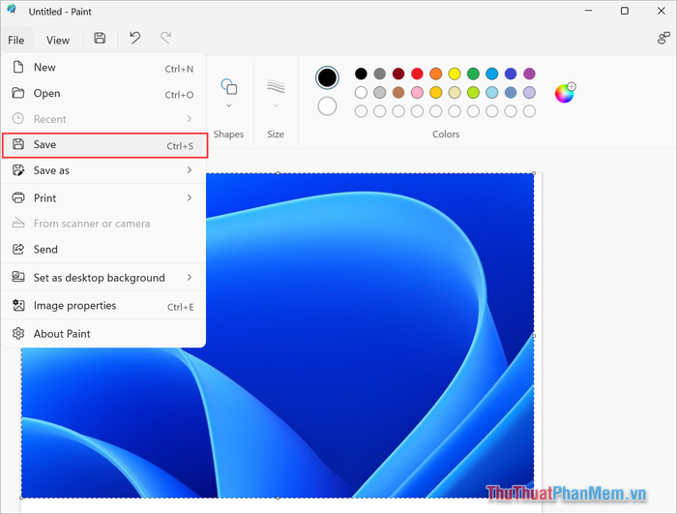Choose Open from the File menu
The width and height of the screenshot is (677, 514).
[x=103, y=93]
